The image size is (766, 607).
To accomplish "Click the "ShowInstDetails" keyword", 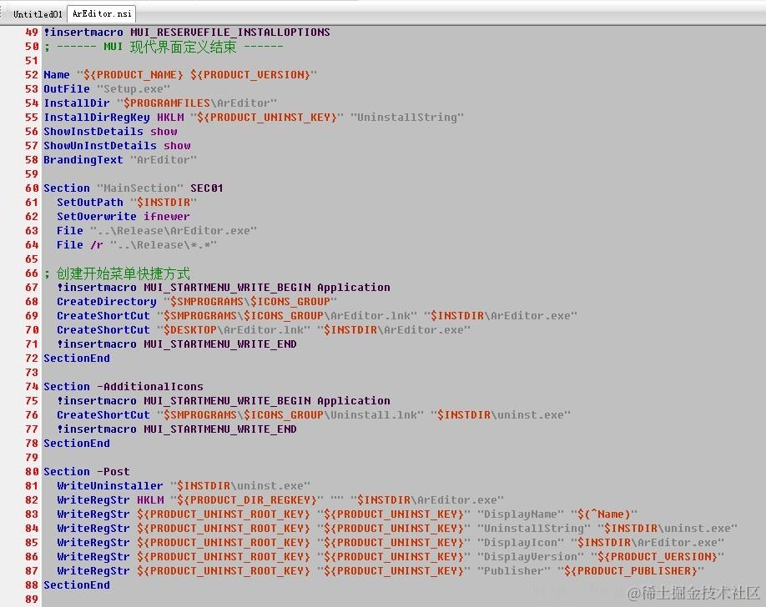I will point(93,132).
